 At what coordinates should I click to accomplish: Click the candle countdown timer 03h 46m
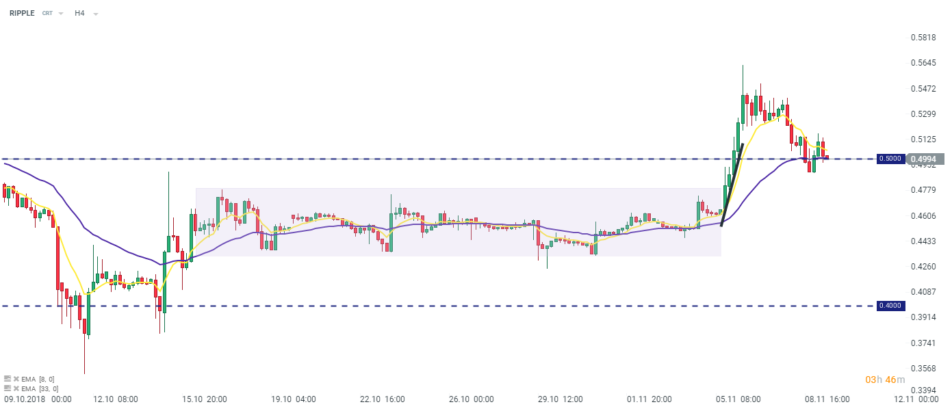tap(885, 380)
